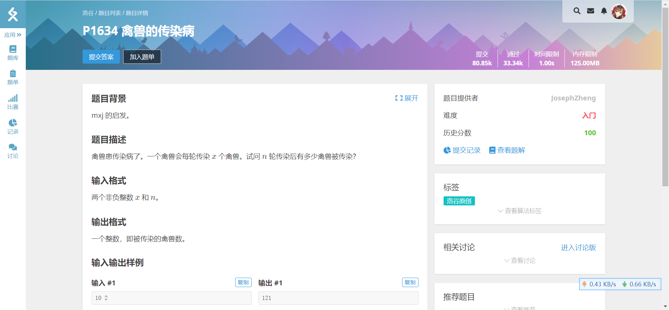Open the 查看题解 link
This screenshot has width=669, height=310.
(x=507, y=150)
